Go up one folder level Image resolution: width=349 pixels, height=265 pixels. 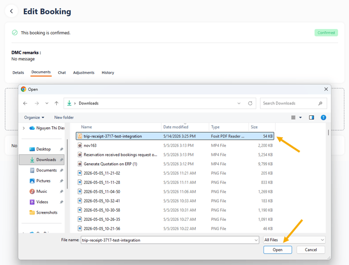point(57,103)
